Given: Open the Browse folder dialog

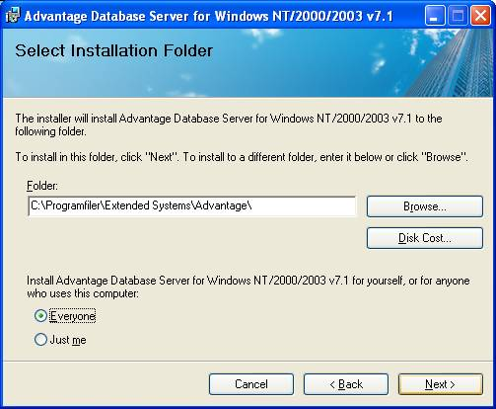Looking at the screenshot, I should 425,206.
